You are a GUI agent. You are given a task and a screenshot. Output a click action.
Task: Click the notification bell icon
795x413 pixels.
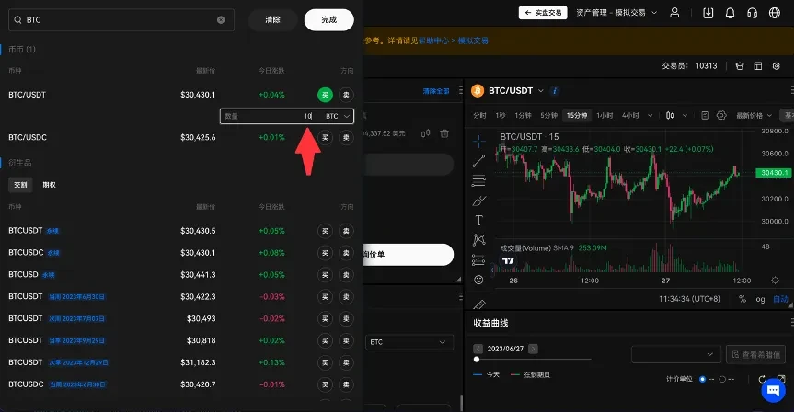pos(731,13)
